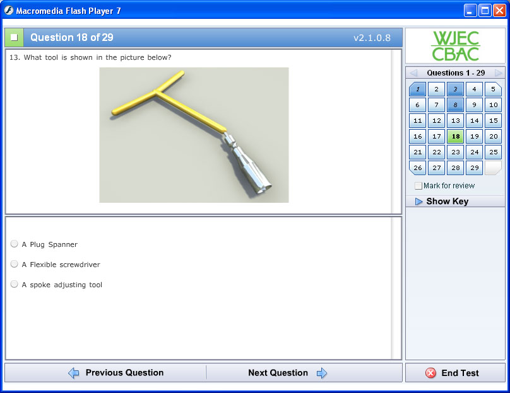Maximize the Flash Player window
The height and width of the screenshot is (393, 510).
tap(485, 11)
